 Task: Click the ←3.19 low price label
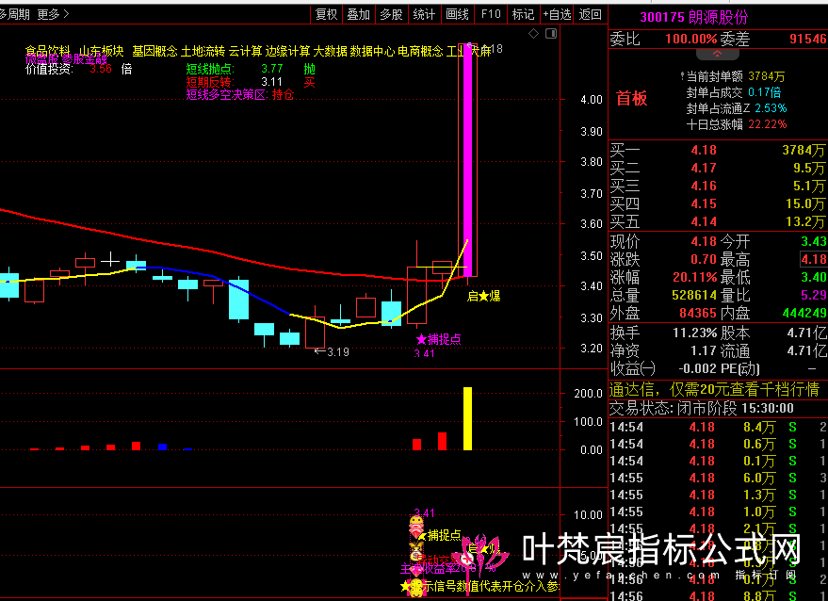(x=332, y=351)
